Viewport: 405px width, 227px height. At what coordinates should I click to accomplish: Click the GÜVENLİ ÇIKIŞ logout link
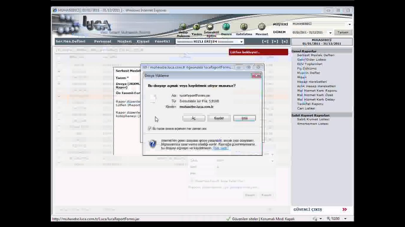point(308,209)
